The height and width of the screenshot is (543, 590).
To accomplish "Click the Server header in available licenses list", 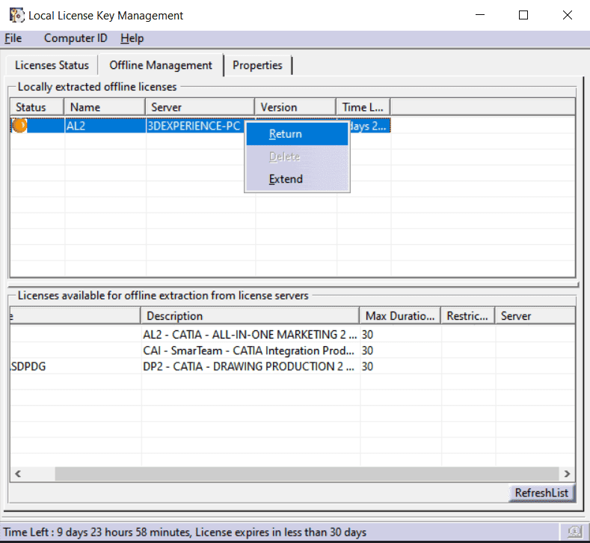I will [x=535, y=316].
